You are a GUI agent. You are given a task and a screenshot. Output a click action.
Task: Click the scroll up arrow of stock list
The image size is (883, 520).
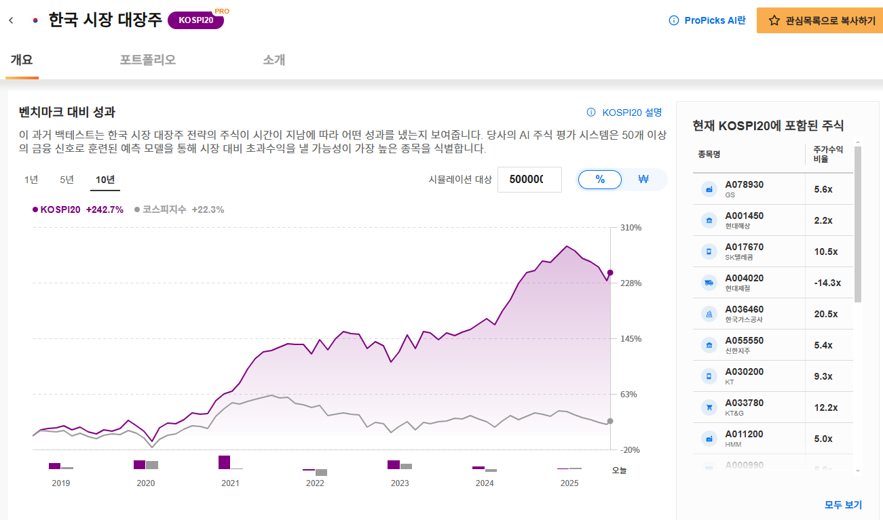(858, 142)
